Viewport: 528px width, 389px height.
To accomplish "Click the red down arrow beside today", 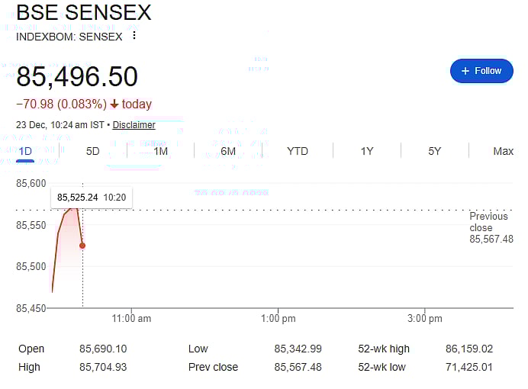I will click(x=114, y=104).
